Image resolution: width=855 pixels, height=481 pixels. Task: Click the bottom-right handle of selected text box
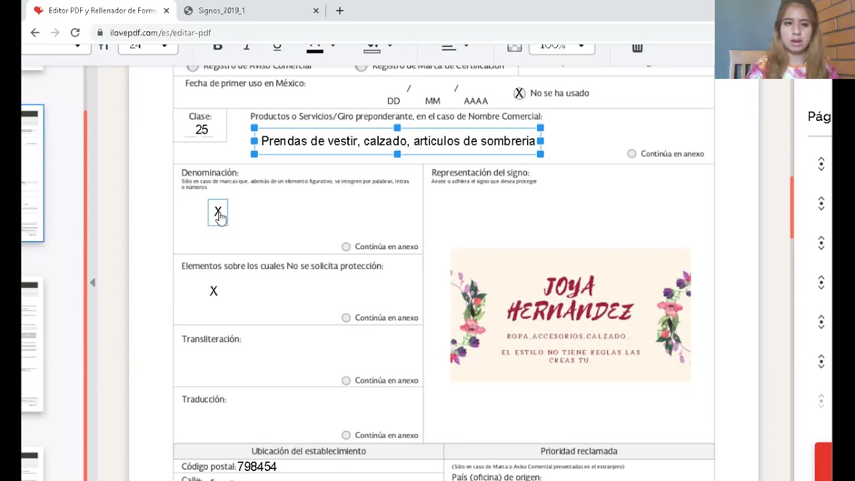[540, 154]
